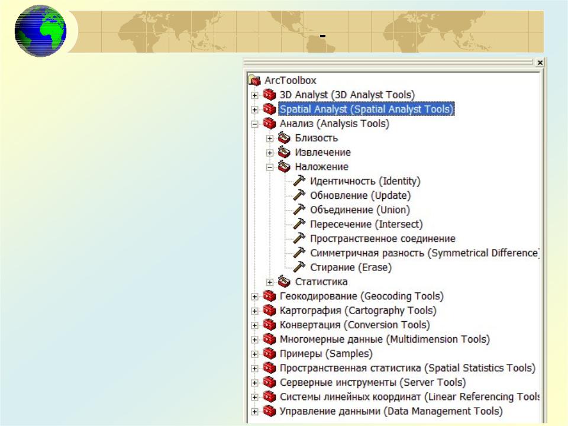The width and height of the screenshot is (568, 426).
Task: Open the Пересечение (Intersect) tool
Action: [366, 224]
